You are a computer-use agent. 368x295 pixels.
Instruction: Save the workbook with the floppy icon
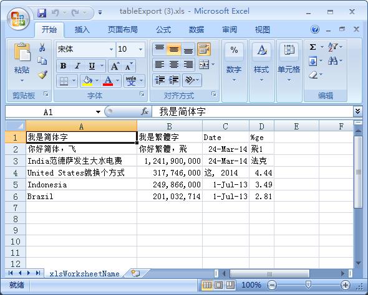(42, 12)
